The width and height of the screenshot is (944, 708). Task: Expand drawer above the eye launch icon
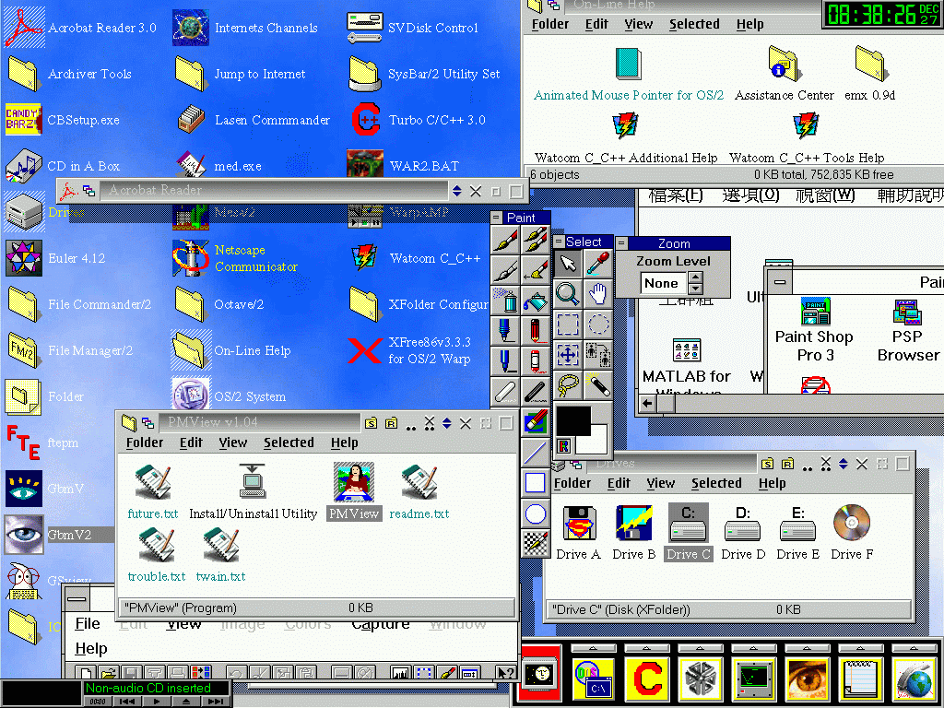807,648
